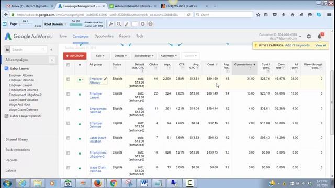
Task: Tick the select-all checkbox in table header
Action: point(68,65)
